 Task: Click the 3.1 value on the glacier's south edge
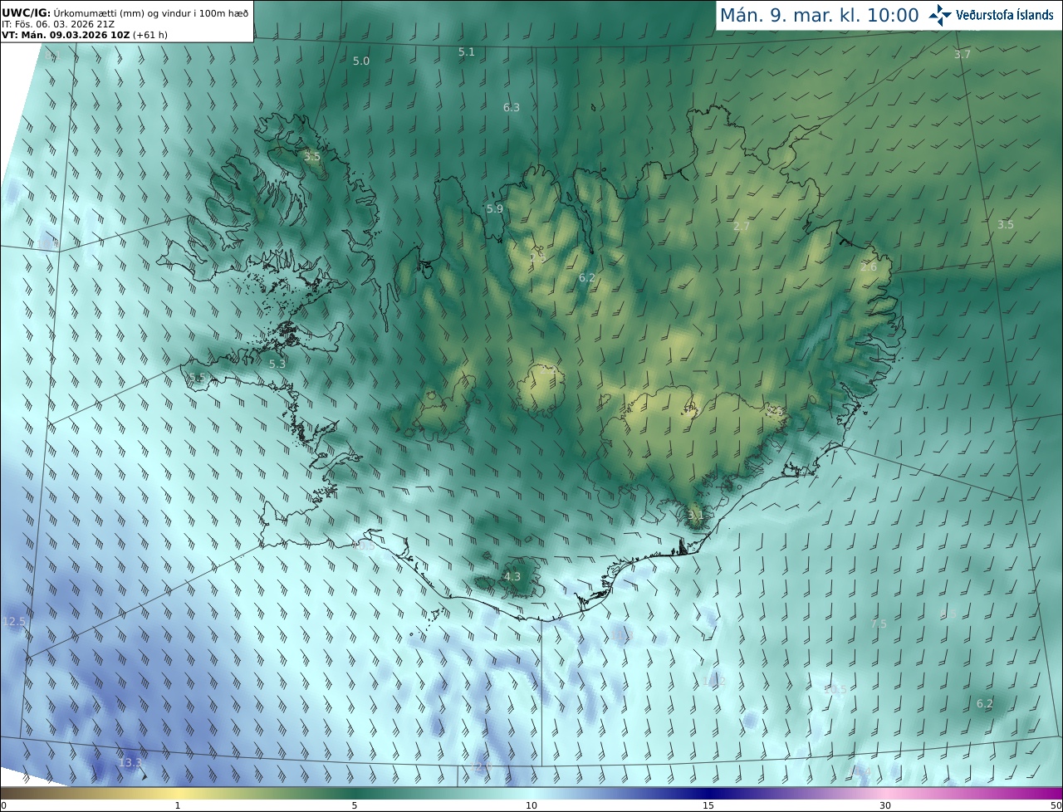click(x=696, y=515)
